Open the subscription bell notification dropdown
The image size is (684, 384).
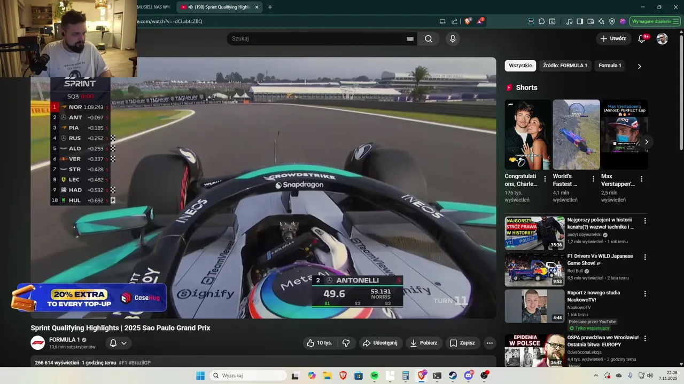coord(119,343)
